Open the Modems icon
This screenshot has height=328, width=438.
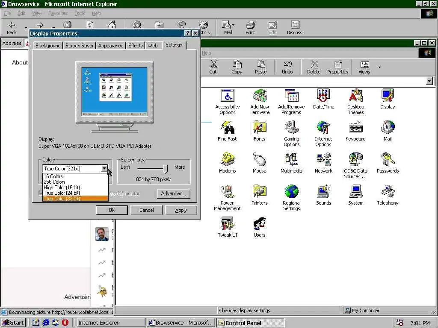228,163
